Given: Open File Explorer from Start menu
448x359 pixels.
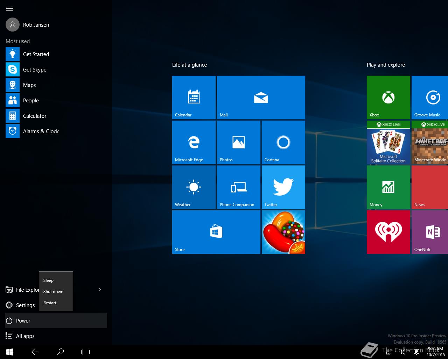Looking at the screenshot, I should point(22,290).
